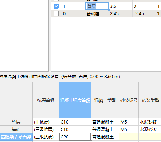Click the 混凝土强度等级 column header
This screenshot has height=142, width=161.
tap(75, 100)
